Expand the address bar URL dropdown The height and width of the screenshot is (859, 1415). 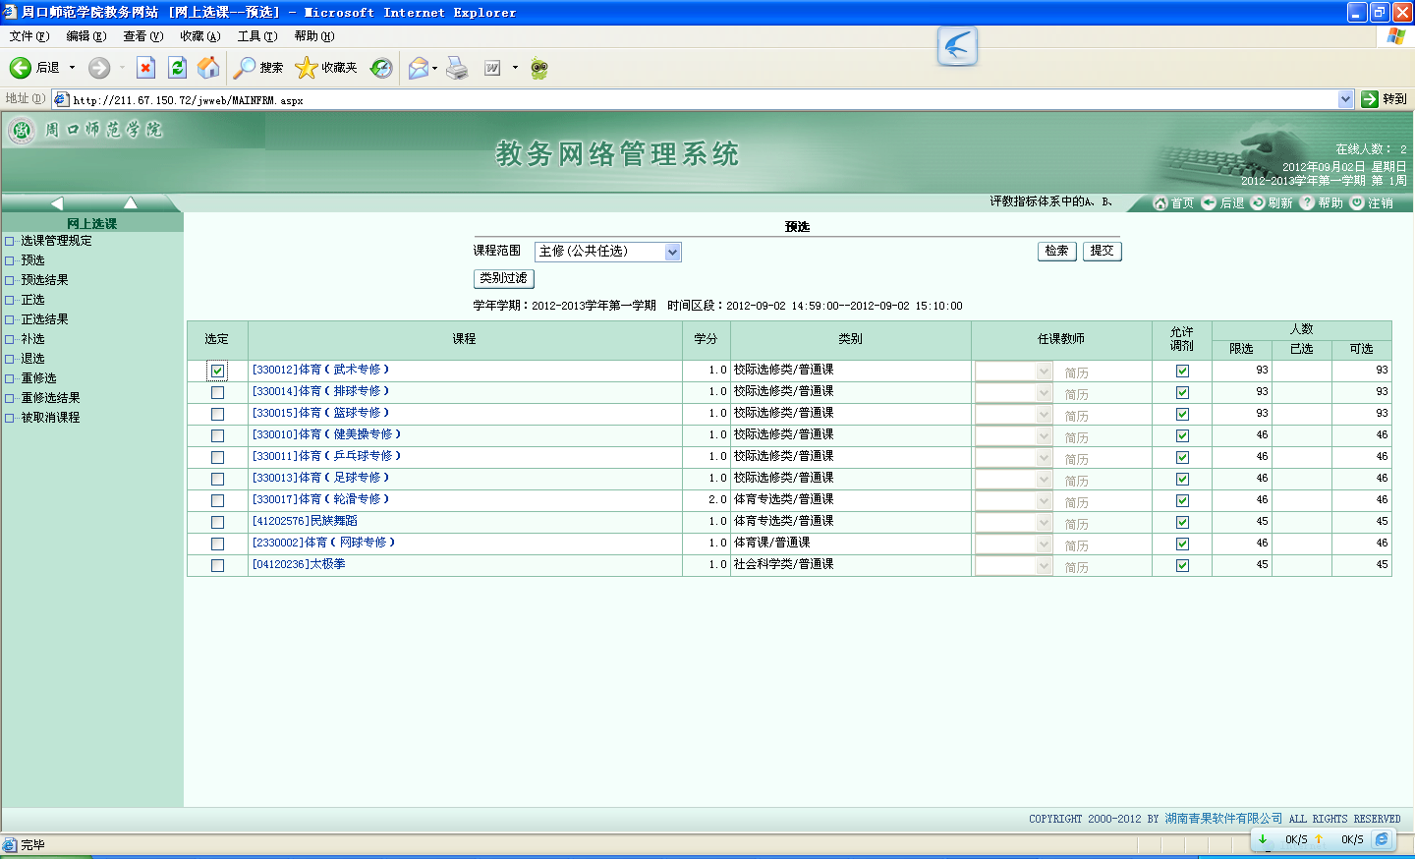click(1345, 99)
